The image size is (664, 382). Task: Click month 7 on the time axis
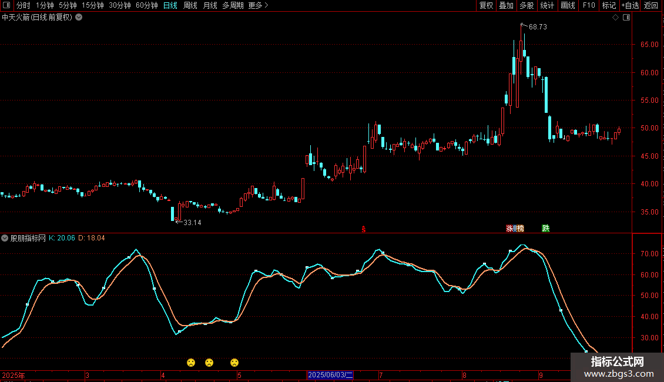click(x=381, y=375)
